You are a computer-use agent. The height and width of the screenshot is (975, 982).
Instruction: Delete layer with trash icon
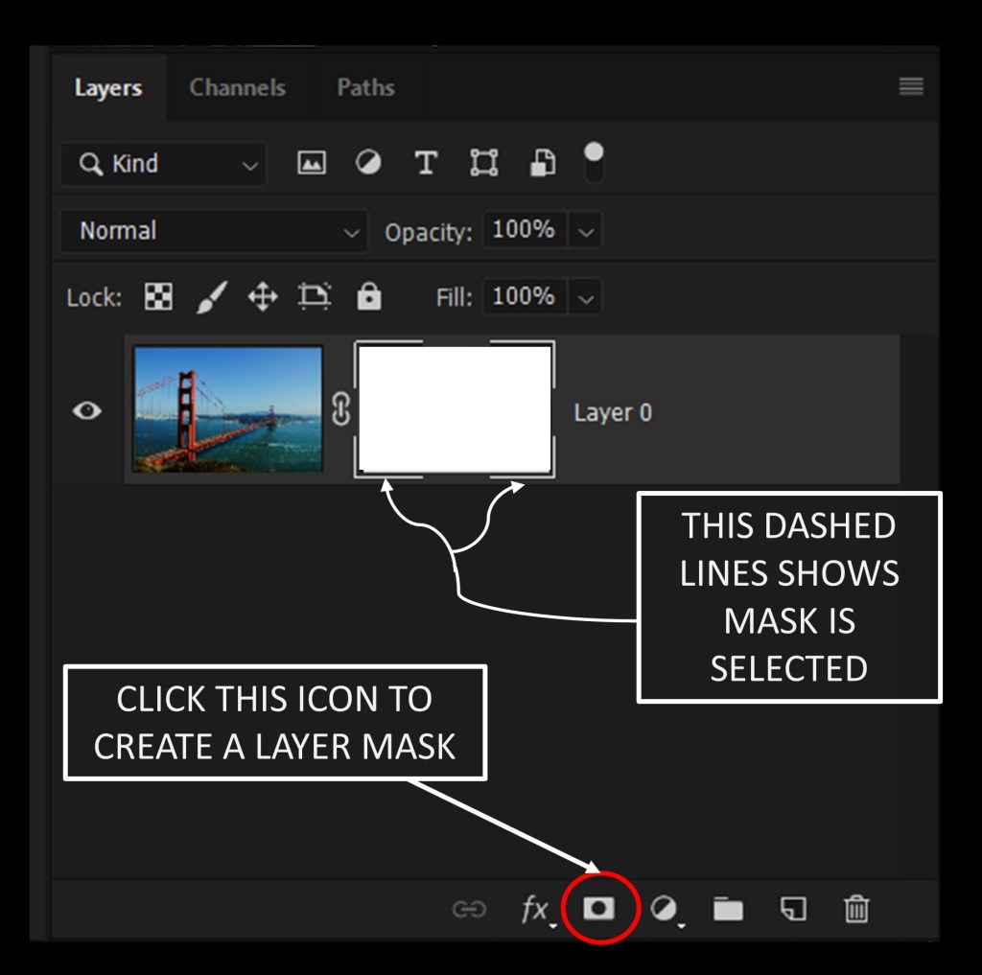856,909
